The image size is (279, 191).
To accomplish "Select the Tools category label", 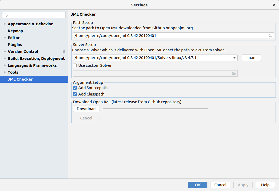I will (x=13, y=72).
